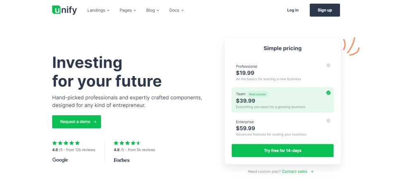The image size is (393, 188).
Task: Click the Google logo
Action: click(x=60, y=160)
